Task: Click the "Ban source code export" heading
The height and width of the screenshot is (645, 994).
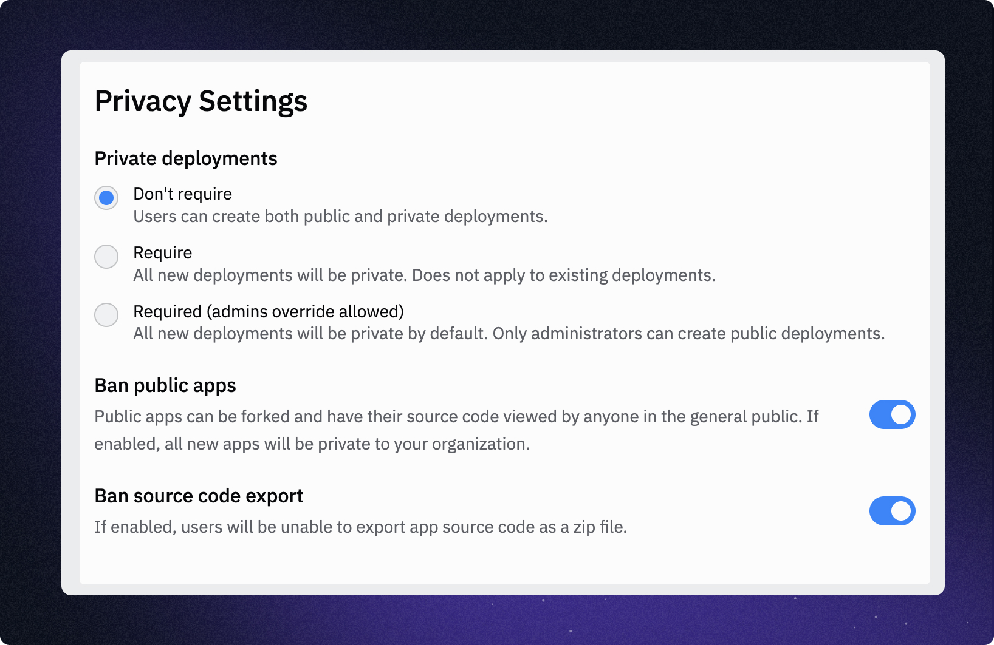Action: coord(199,496)
